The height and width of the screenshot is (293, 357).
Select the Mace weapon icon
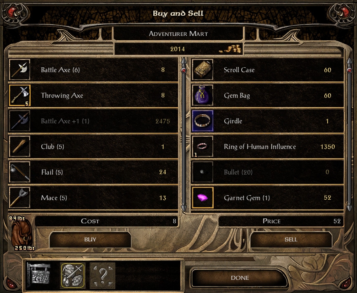point(19,198)
